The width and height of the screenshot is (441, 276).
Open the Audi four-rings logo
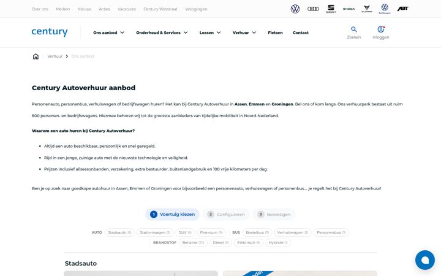tap(313, 9)
